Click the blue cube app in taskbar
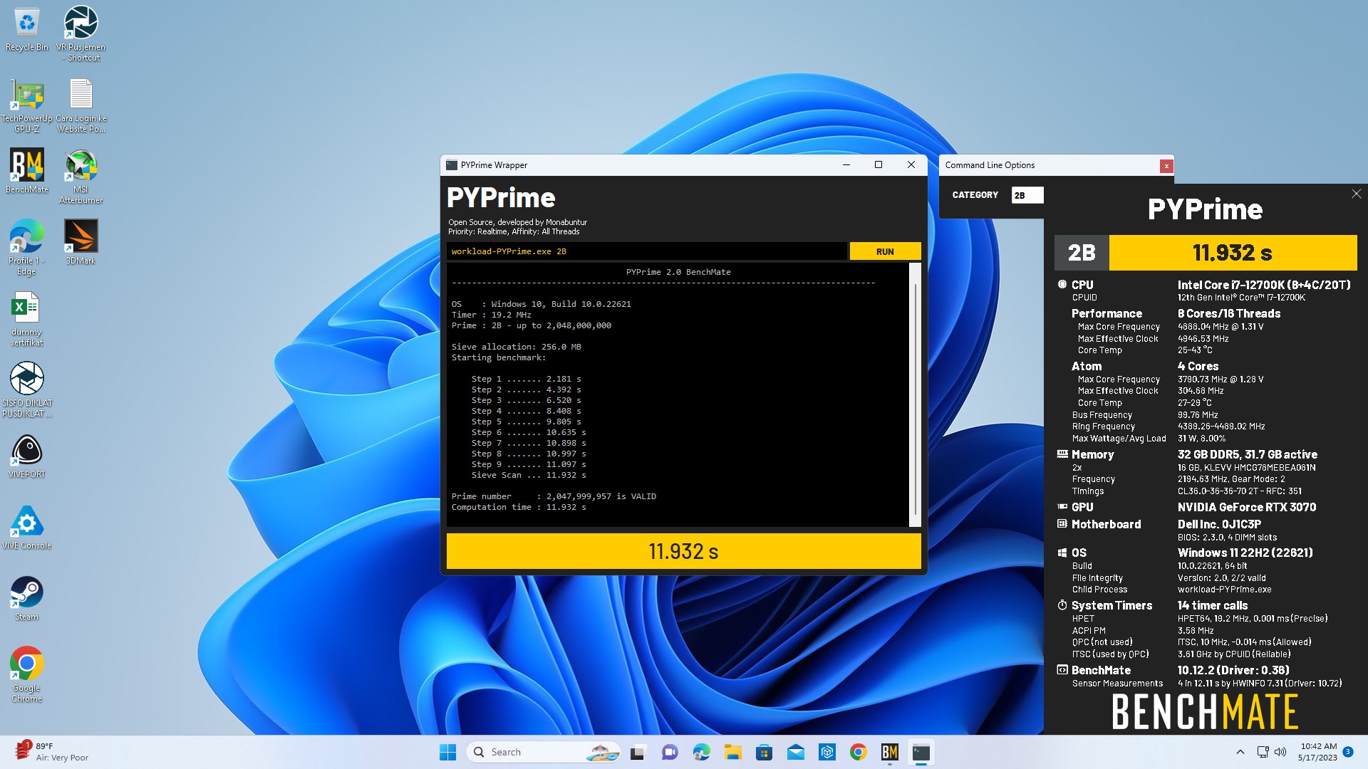This screenshot has width=1368, height=769. (x=826, y=752)
